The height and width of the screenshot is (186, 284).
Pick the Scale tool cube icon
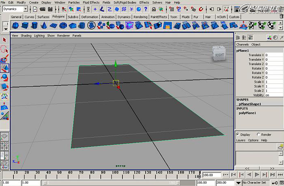tap(5, 86)
